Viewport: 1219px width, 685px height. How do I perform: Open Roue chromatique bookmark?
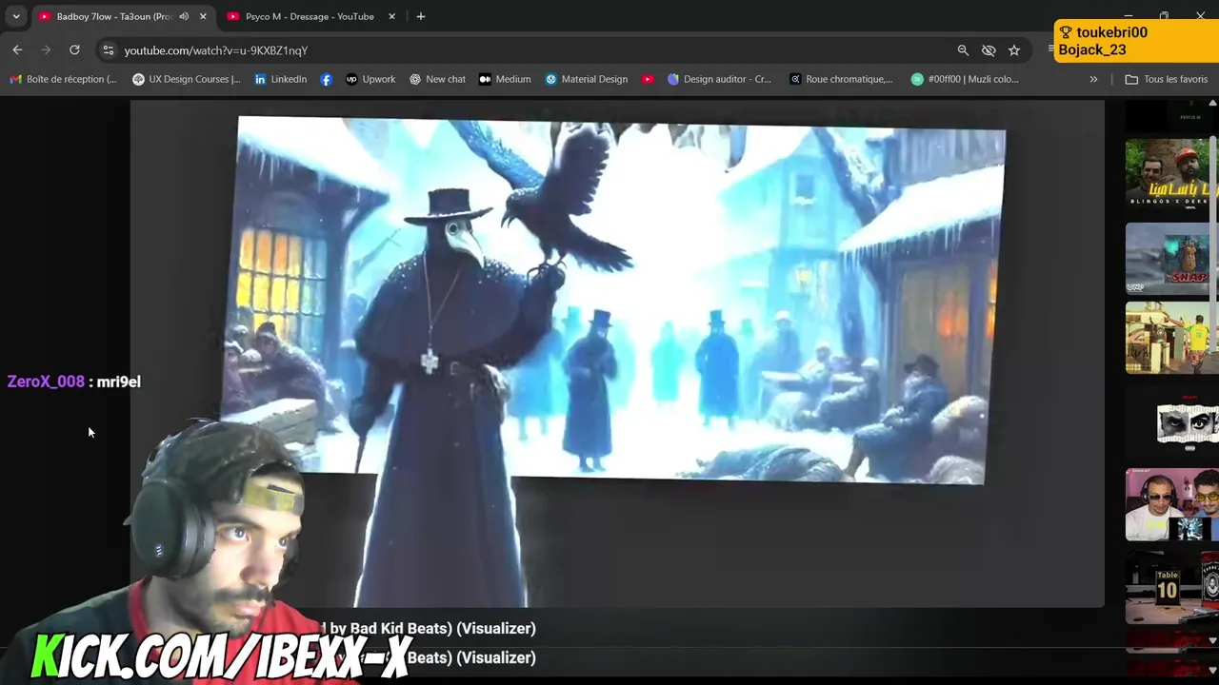pos(841,79)
